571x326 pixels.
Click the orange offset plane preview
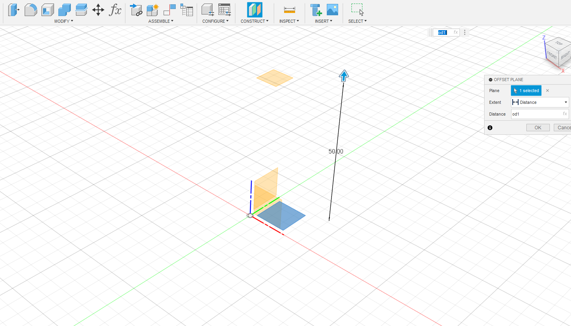[x=275, y=78]
